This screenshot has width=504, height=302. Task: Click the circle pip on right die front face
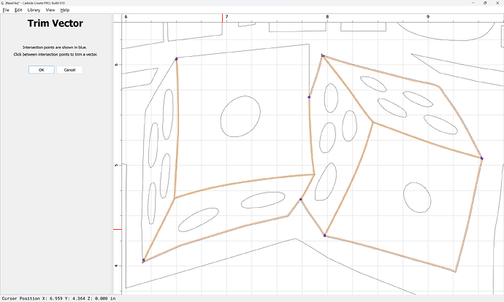(417, 198)
